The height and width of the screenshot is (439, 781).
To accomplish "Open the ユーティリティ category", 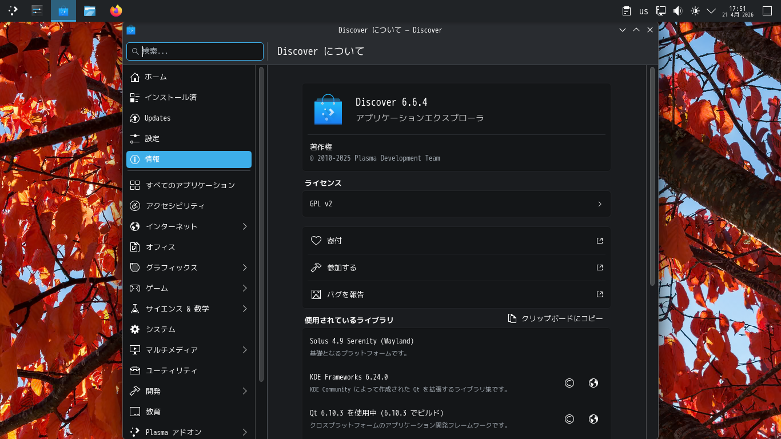I will tap(189, 370).
